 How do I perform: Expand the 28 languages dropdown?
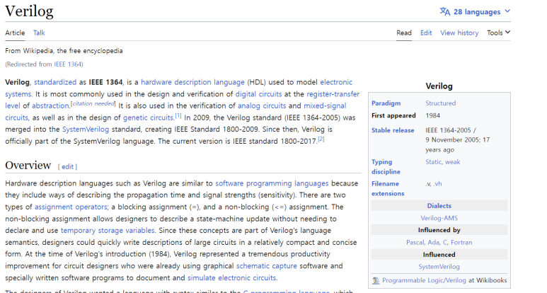[x=476, y=11]
